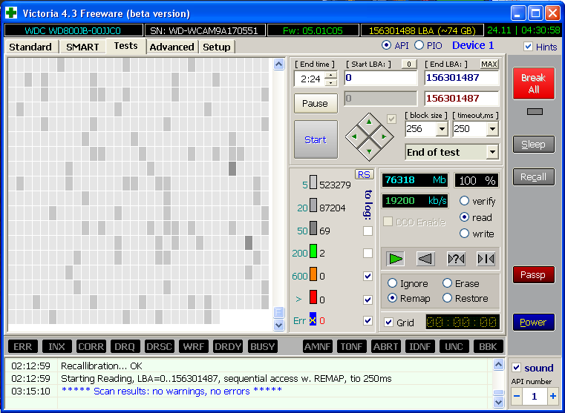
Task: Click the RS reset statistics button
Action: (364, 174)
